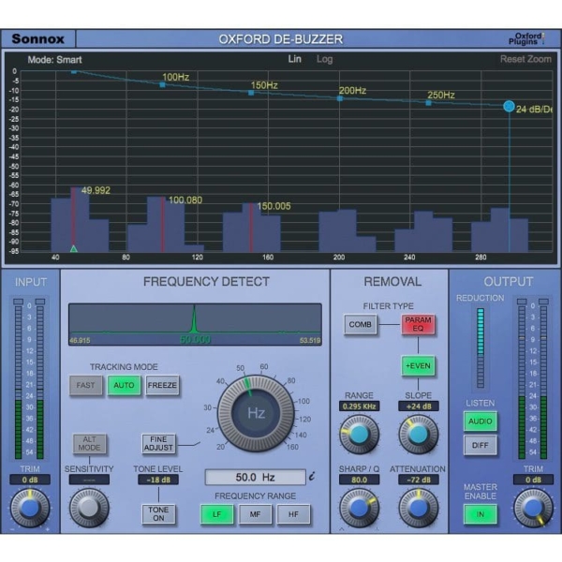
Task: Click the left input level meter
Action: pyautogui.click(x=18, y=378)
